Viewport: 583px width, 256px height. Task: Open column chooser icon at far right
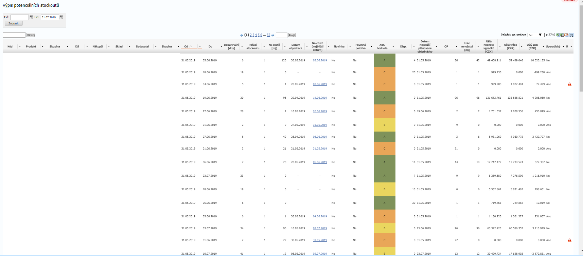[x=571, y=35]
